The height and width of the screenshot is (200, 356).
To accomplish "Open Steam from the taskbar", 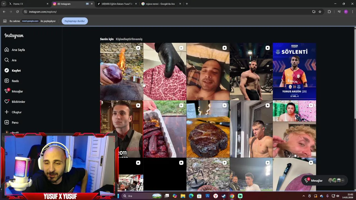I will 224,196.
